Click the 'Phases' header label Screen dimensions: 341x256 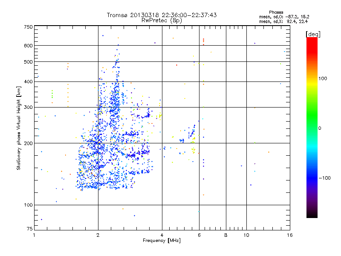276,12
